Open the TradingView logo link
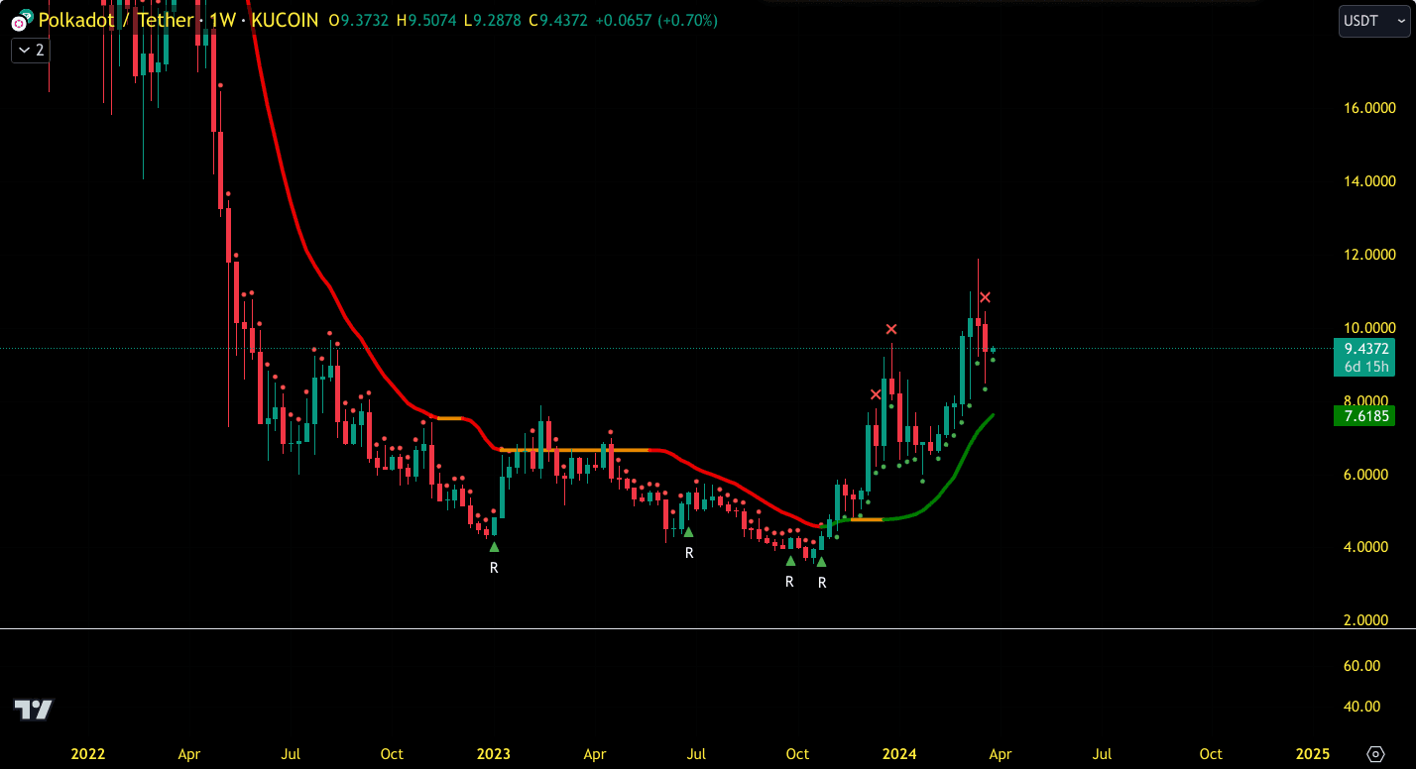This screenshot has width=1416, height=769. coord(33,710)
